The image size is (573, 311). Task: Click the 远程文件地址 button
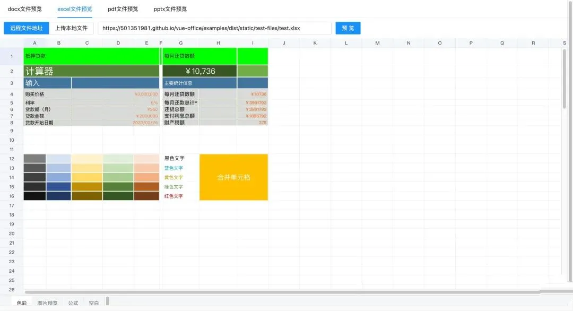tap(27, 28)
